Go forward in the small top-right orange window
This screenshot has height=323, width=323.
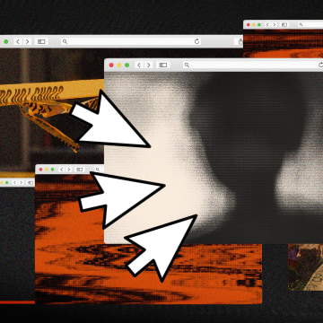coord(275,24)
